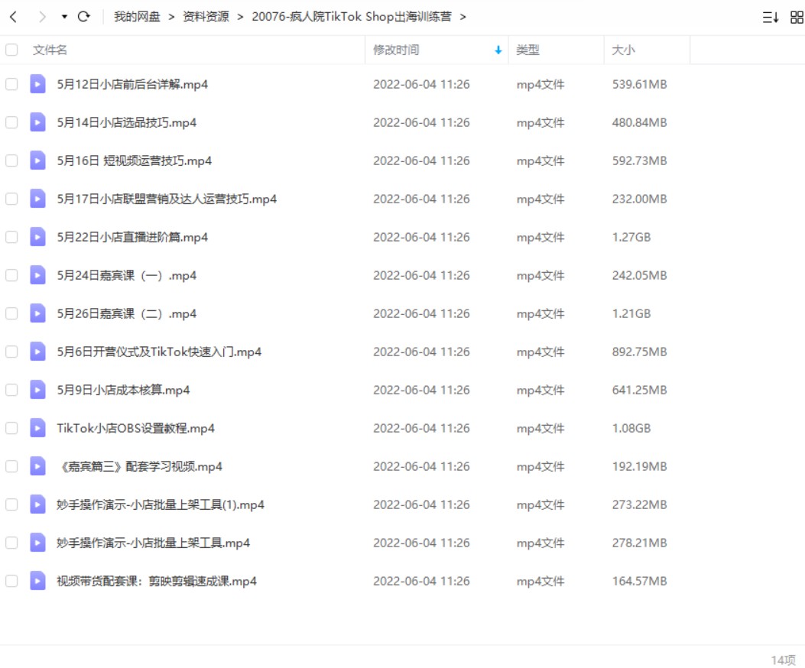Click video icon of 5月6日开营仪式及TikTok快速入门.mp4
Viewport: 805px width, 668px height.
pyautogui.click(x=37, y=352)
